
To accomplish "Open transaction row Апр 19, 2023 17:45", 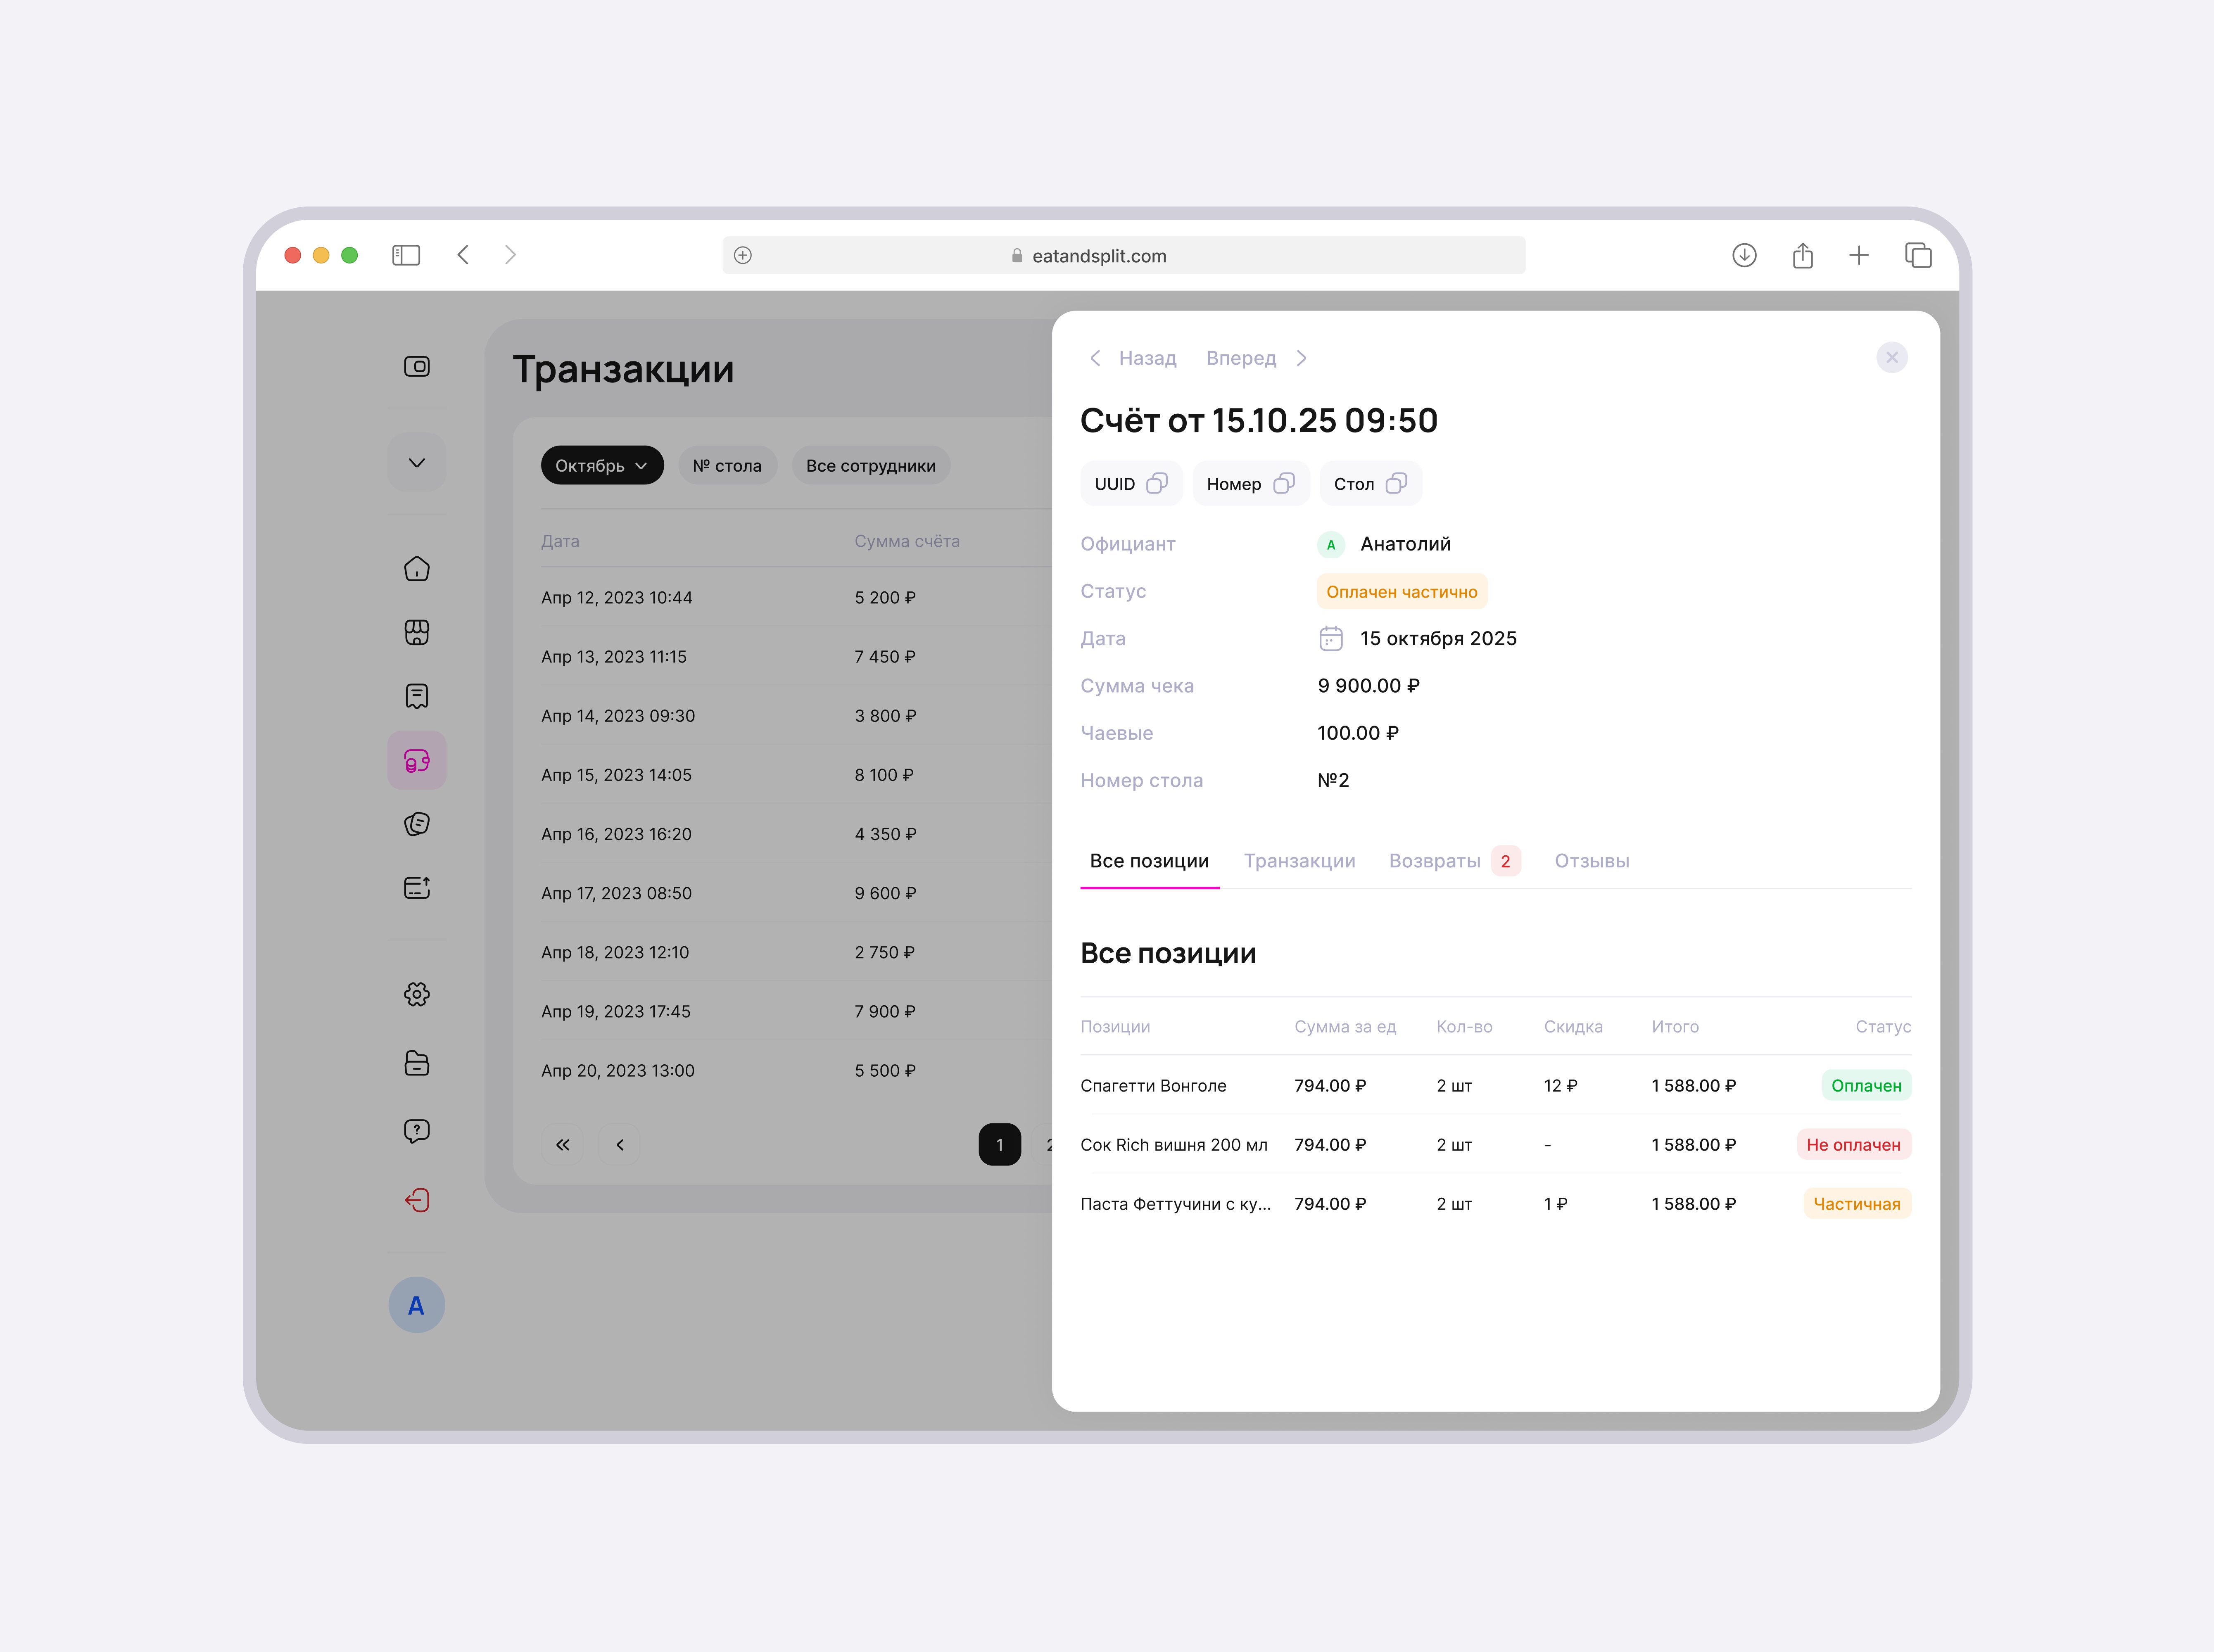I will point(796,1011).
